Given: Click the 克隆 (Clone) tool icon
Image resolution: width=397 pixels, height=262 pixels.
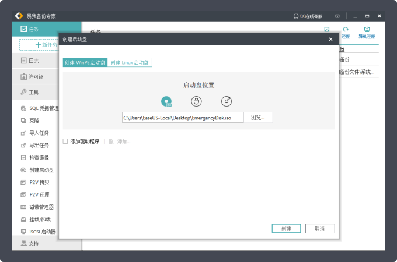Looking at the screenshot, I should click(23, 121).
